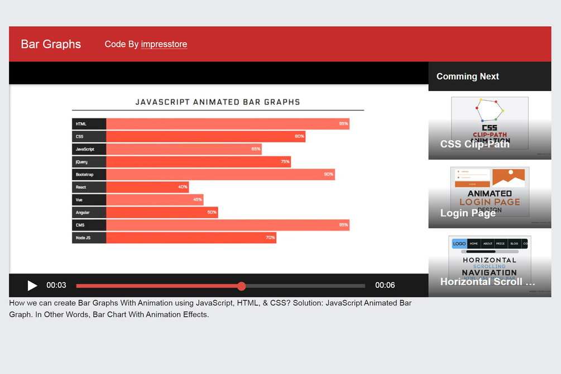Viewport: 561px width, 374px height.
Task: Click the Angular 50% bar
Action: click(x=162, y=212)
